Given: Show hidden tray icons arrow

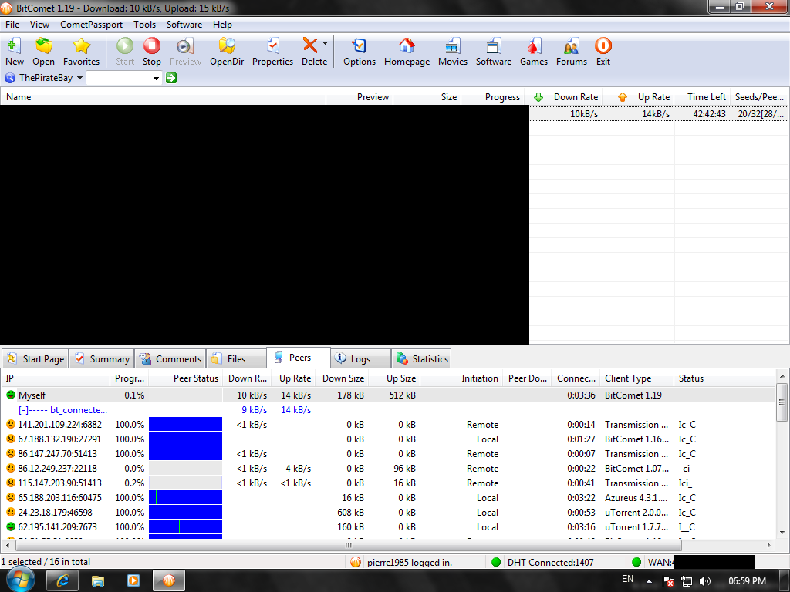Looking at the screenshot, I should (650, 581).
